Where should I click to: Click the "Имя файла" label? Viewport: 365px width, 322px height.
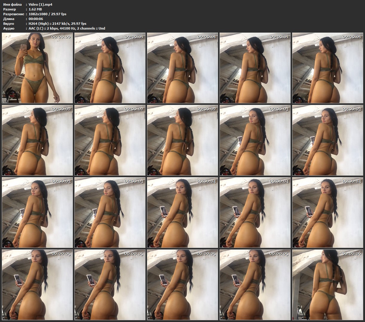(12, 4)
